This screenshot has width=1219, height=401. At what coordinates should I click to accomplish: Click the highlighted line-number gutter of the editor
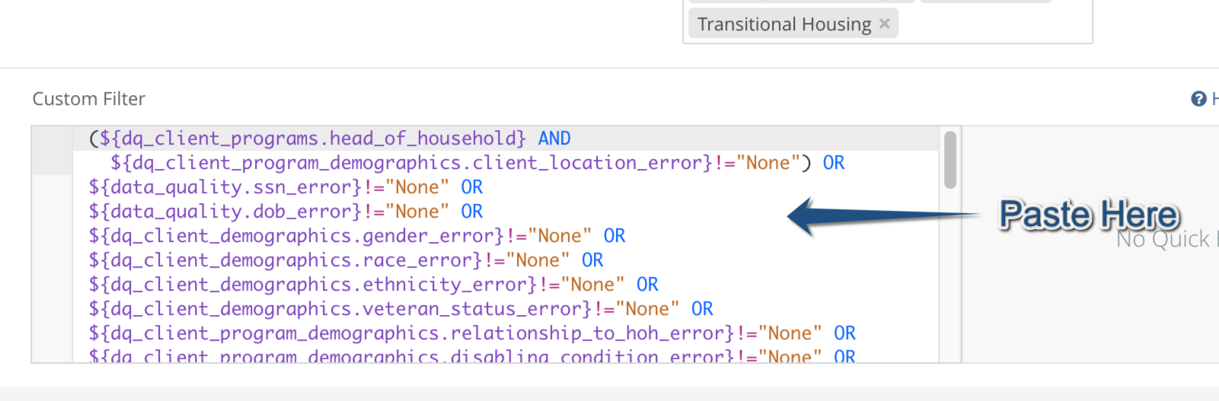[x=53, y=151]
